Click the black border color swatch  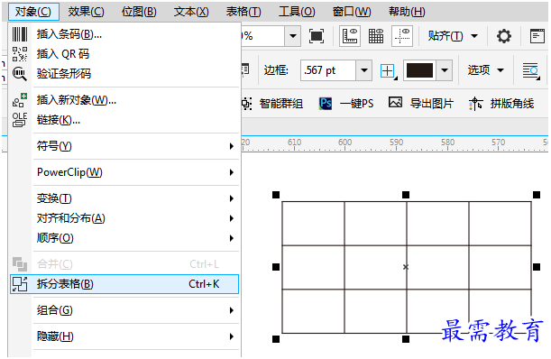[x=419, y=70]
